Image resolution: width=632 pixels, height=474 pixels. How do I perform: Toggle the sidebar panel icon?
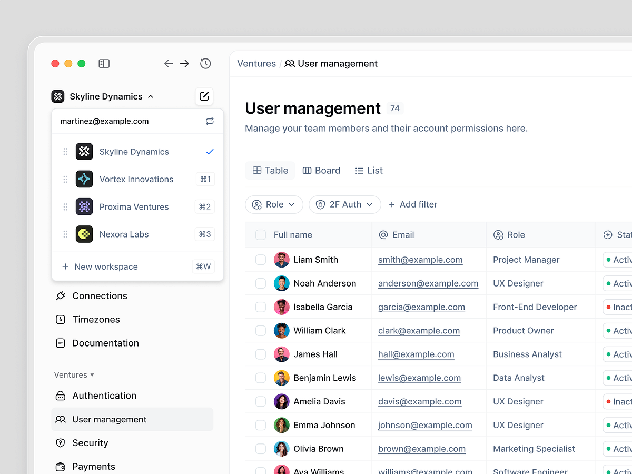tap(104, 64)
